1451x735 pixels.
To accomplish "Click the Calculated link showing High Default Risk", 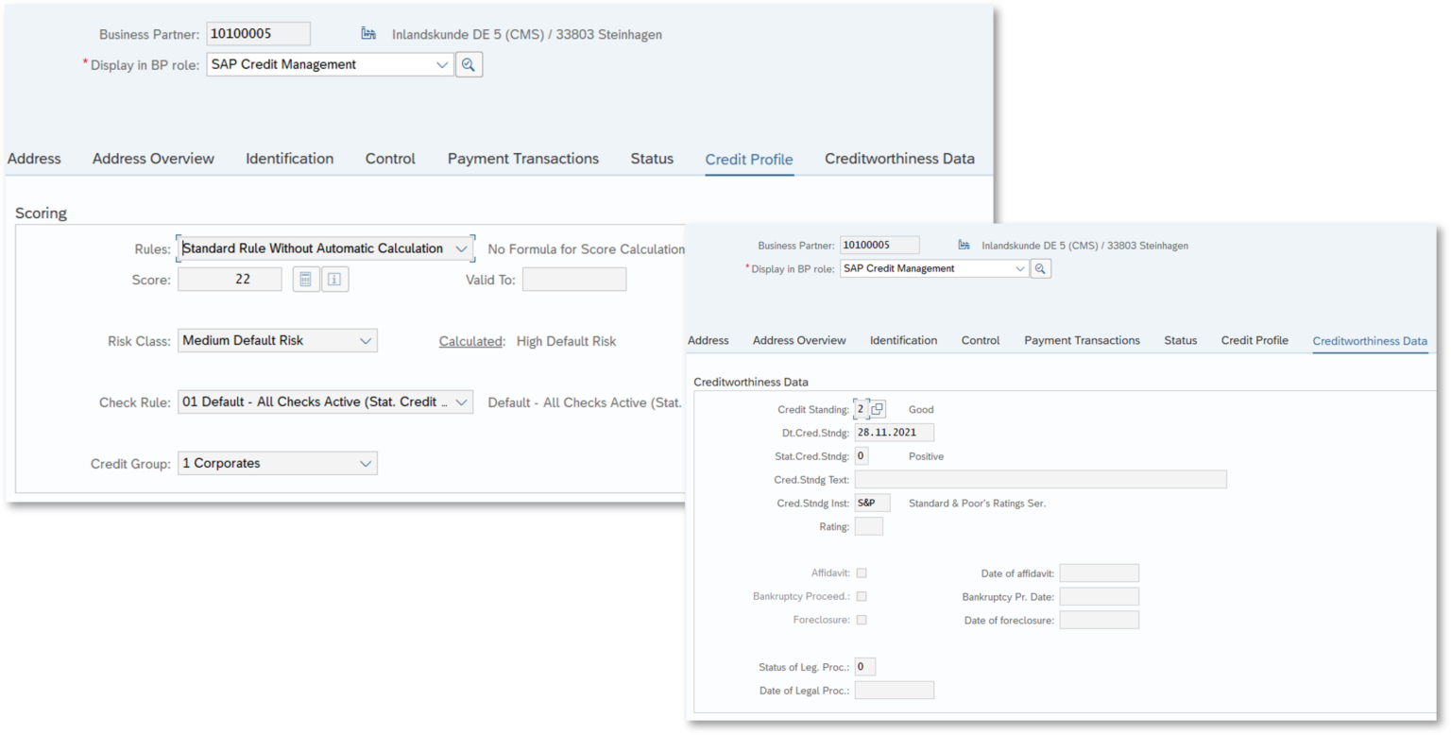I will coord(470,341).
